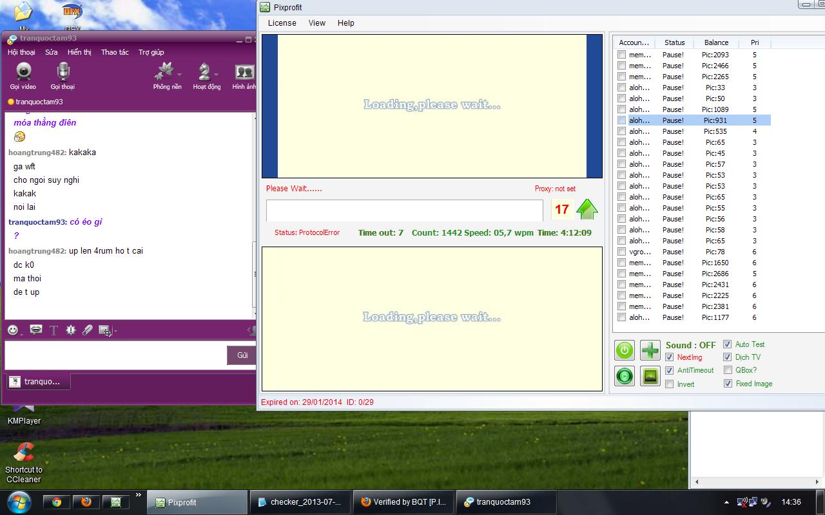Open the License menu
The height and width of the screenshot is (515, 825).
click(282, 23)
